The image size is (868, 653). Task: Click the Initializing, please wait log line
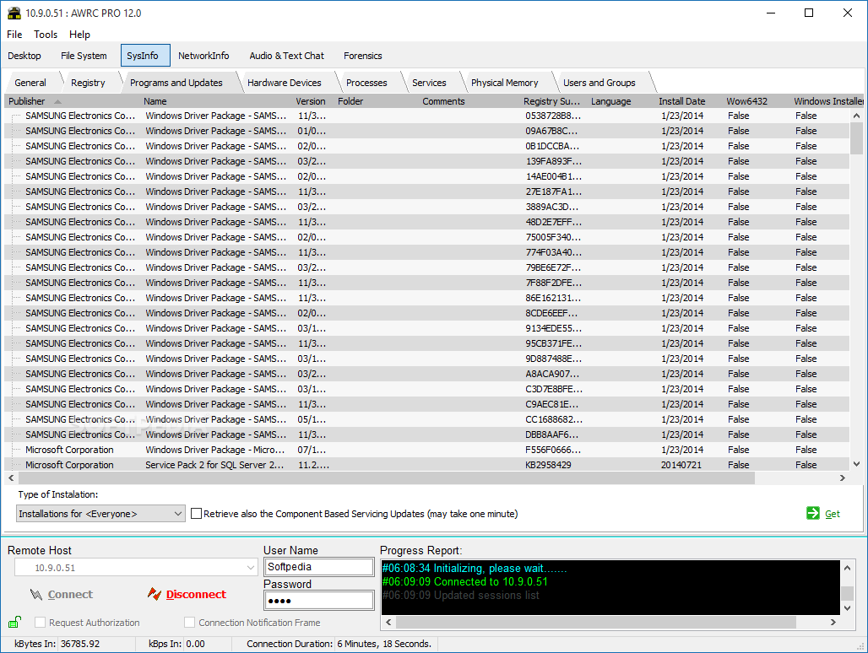(x=475, y=569)
